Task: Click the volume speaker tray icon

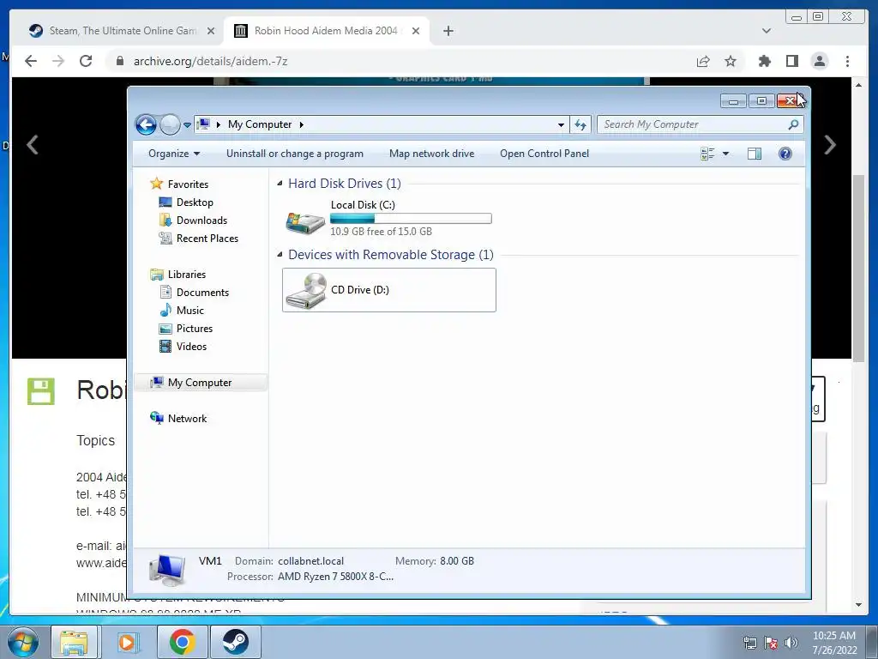Action: 791,643
